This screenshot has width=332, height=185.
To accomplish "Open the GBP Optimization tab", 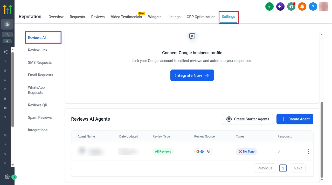I will (x=201, y=17).
